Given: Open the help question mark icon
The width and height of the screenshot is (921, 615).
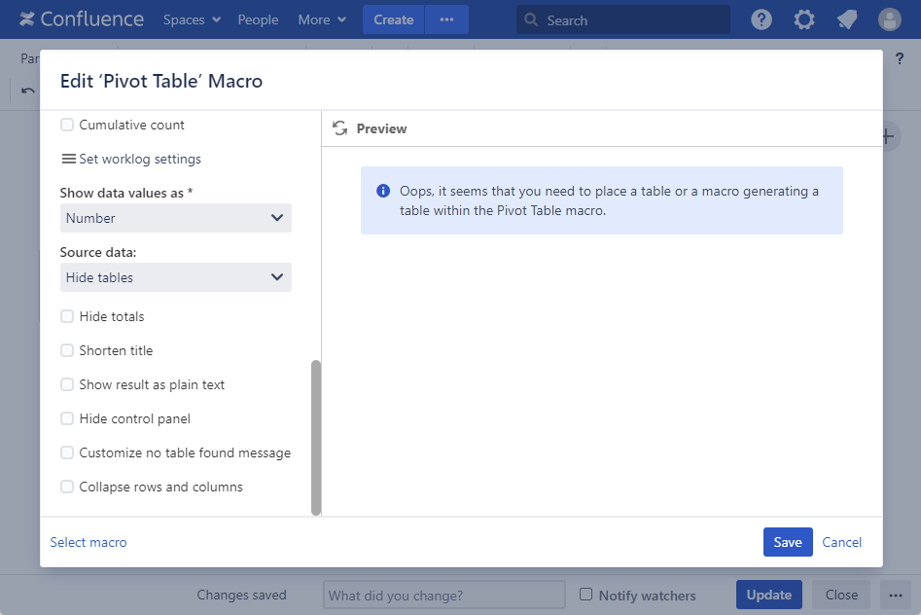Looking at the screenshot, I should 762,19.
